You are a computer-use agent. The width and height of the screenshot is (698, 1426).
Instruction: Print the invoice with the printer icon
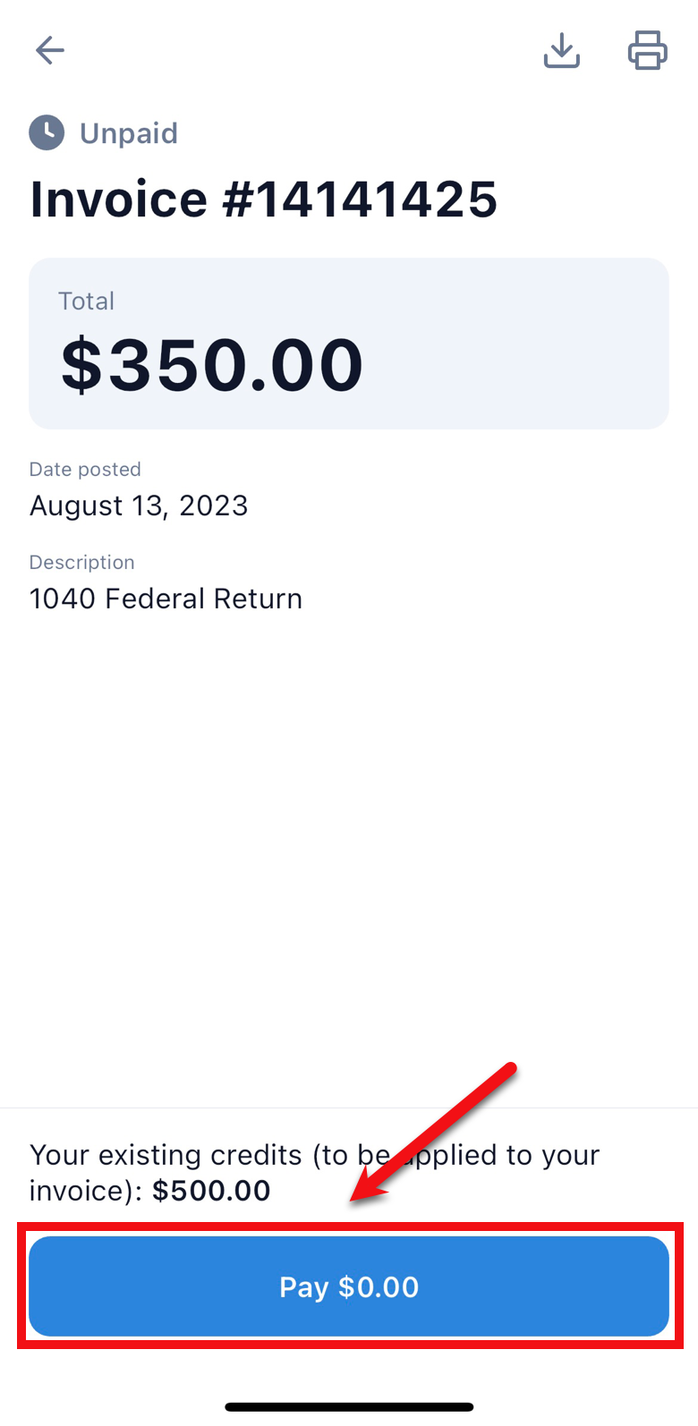click(x=647, y=50)
